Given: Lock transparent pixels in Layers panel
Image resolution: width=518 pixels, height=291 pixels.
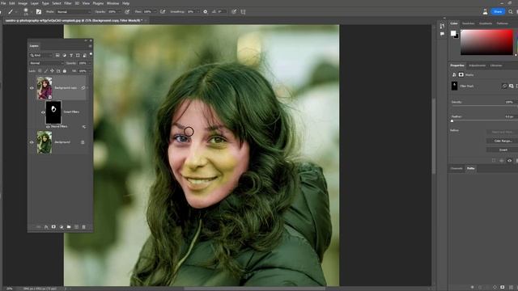Looking at the screenshot, I should 40,70.
